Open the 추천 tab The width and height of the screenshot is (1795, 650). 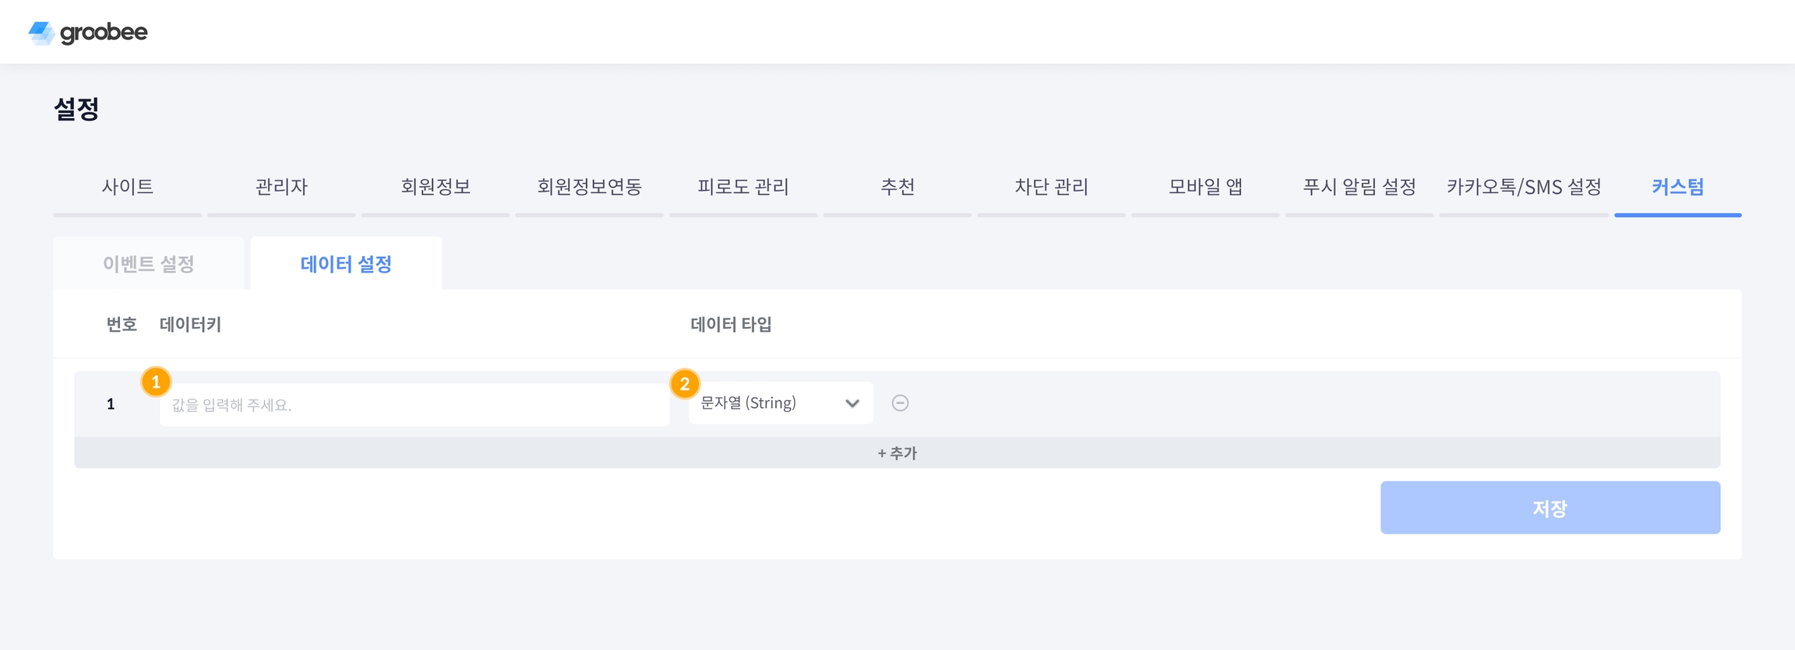tap(897, 187)
